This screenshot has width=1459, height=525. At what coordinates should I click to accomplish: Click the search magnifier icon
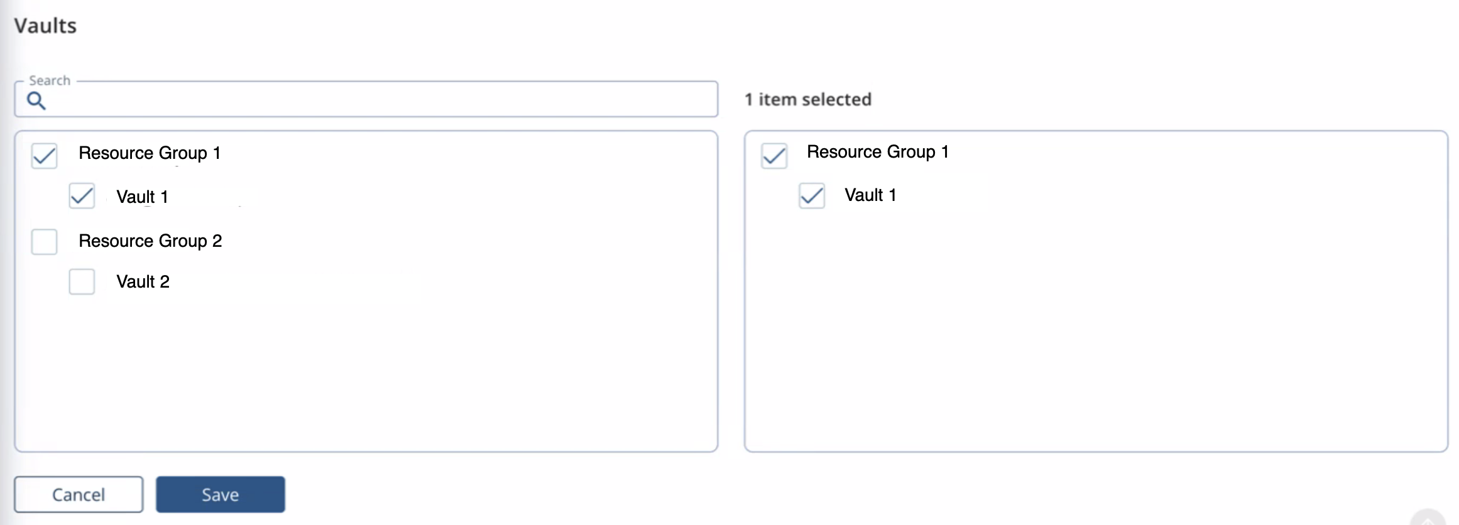[36, 100]
